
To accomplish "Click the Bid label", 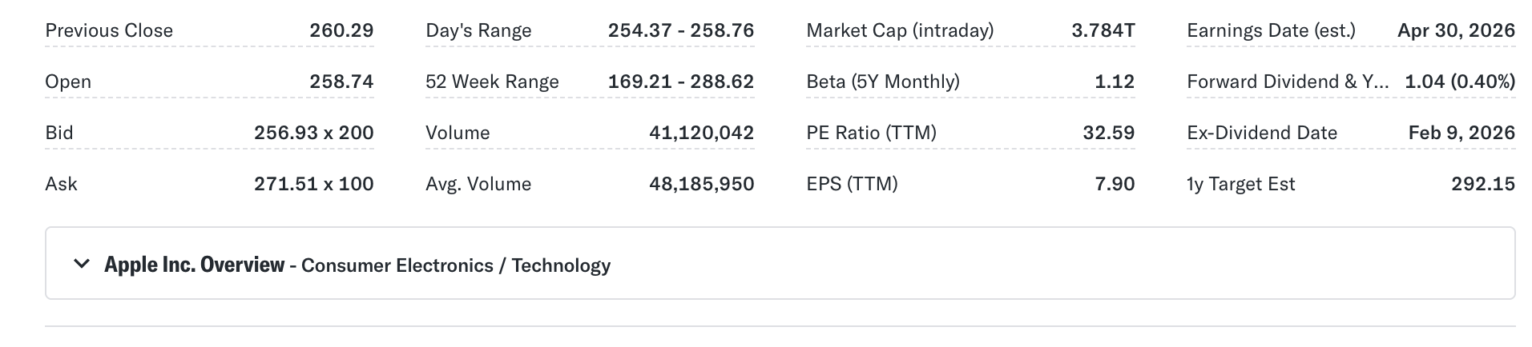I will [59, 133].
